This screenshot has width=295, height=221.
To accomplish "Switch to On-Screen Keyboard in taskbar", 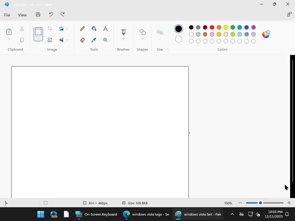I will coord(96,214).
